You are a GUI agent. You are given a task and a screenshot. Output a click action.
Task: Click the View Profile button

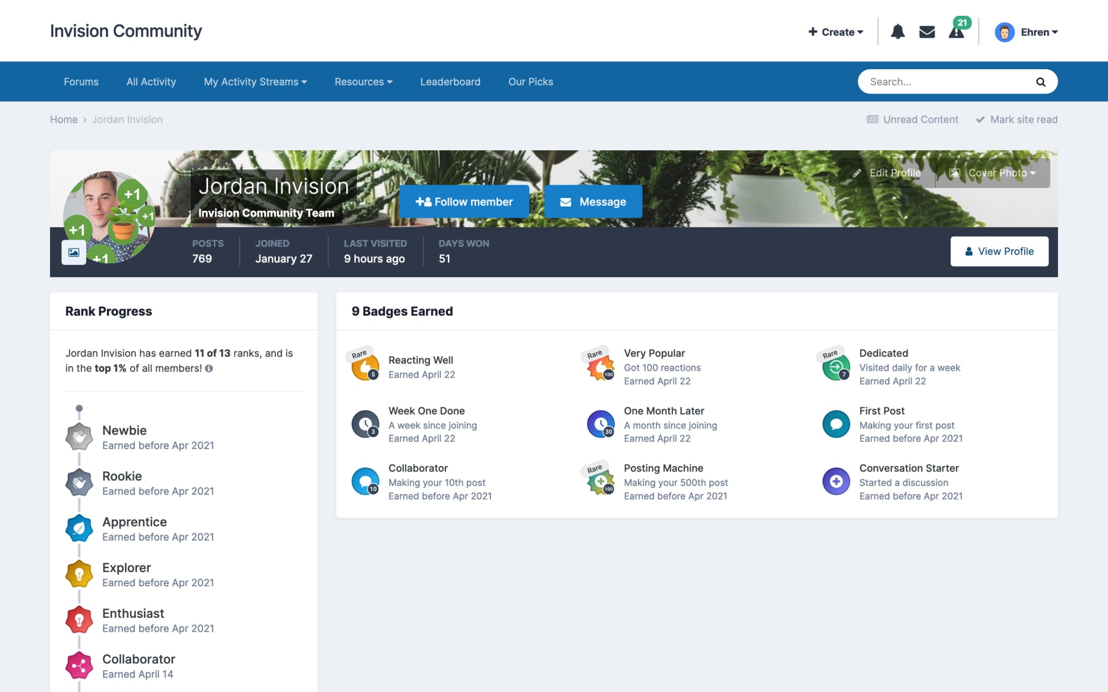(999, 251)
